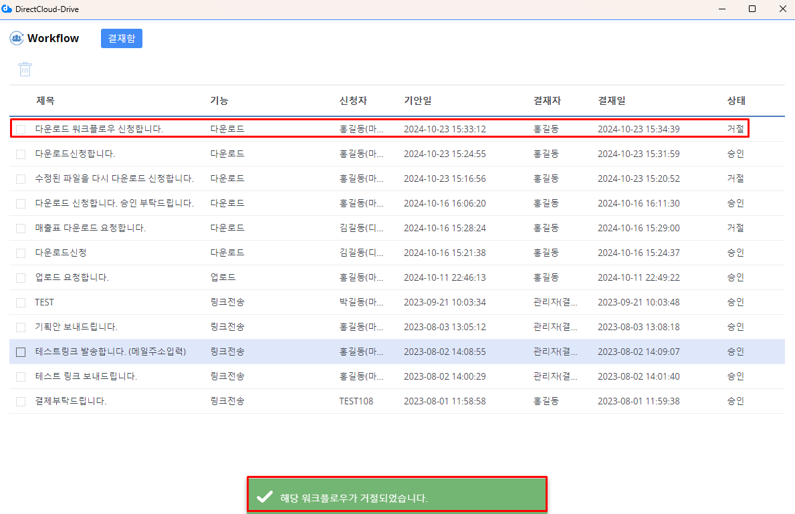Image resolution: width=795 pixels, height=514 pixels.
Task: Sort by the 결재일 column header
Action: (611, 100)
